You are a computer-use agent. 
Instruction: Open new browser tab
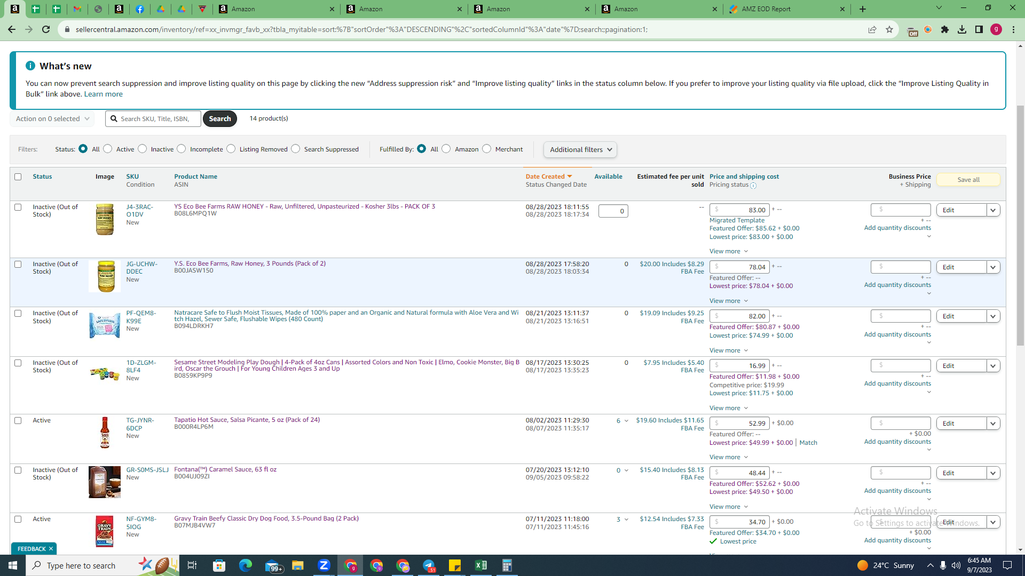(x=863, y=9)
